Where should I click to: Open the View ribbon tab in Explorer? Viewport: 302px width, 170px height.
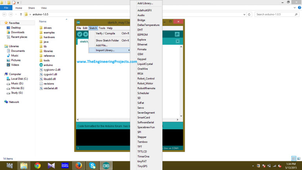44,8
